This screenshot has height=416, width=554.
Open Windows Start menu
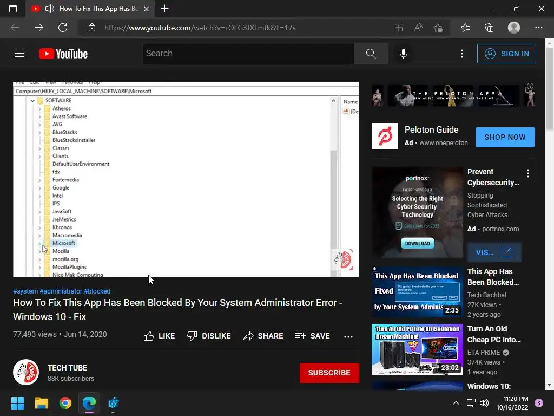[x=17, y=403]
